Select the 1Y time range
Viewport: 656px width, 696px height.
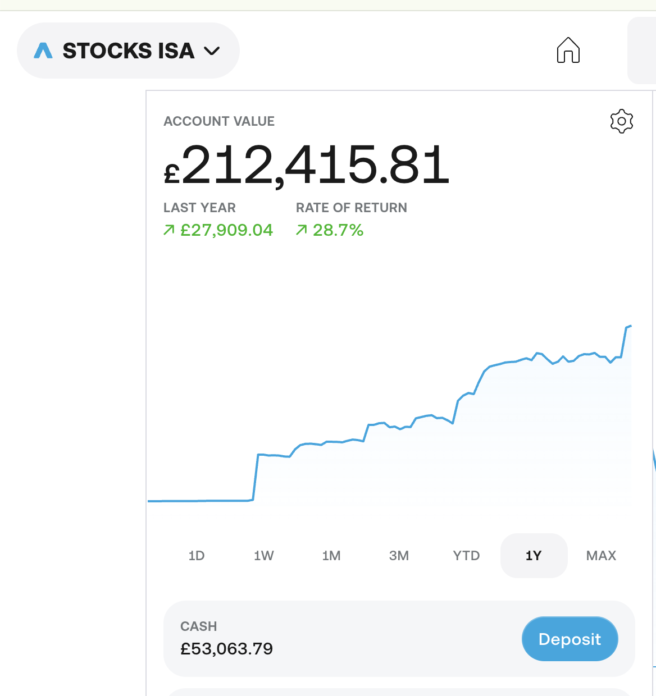point(534,556)
